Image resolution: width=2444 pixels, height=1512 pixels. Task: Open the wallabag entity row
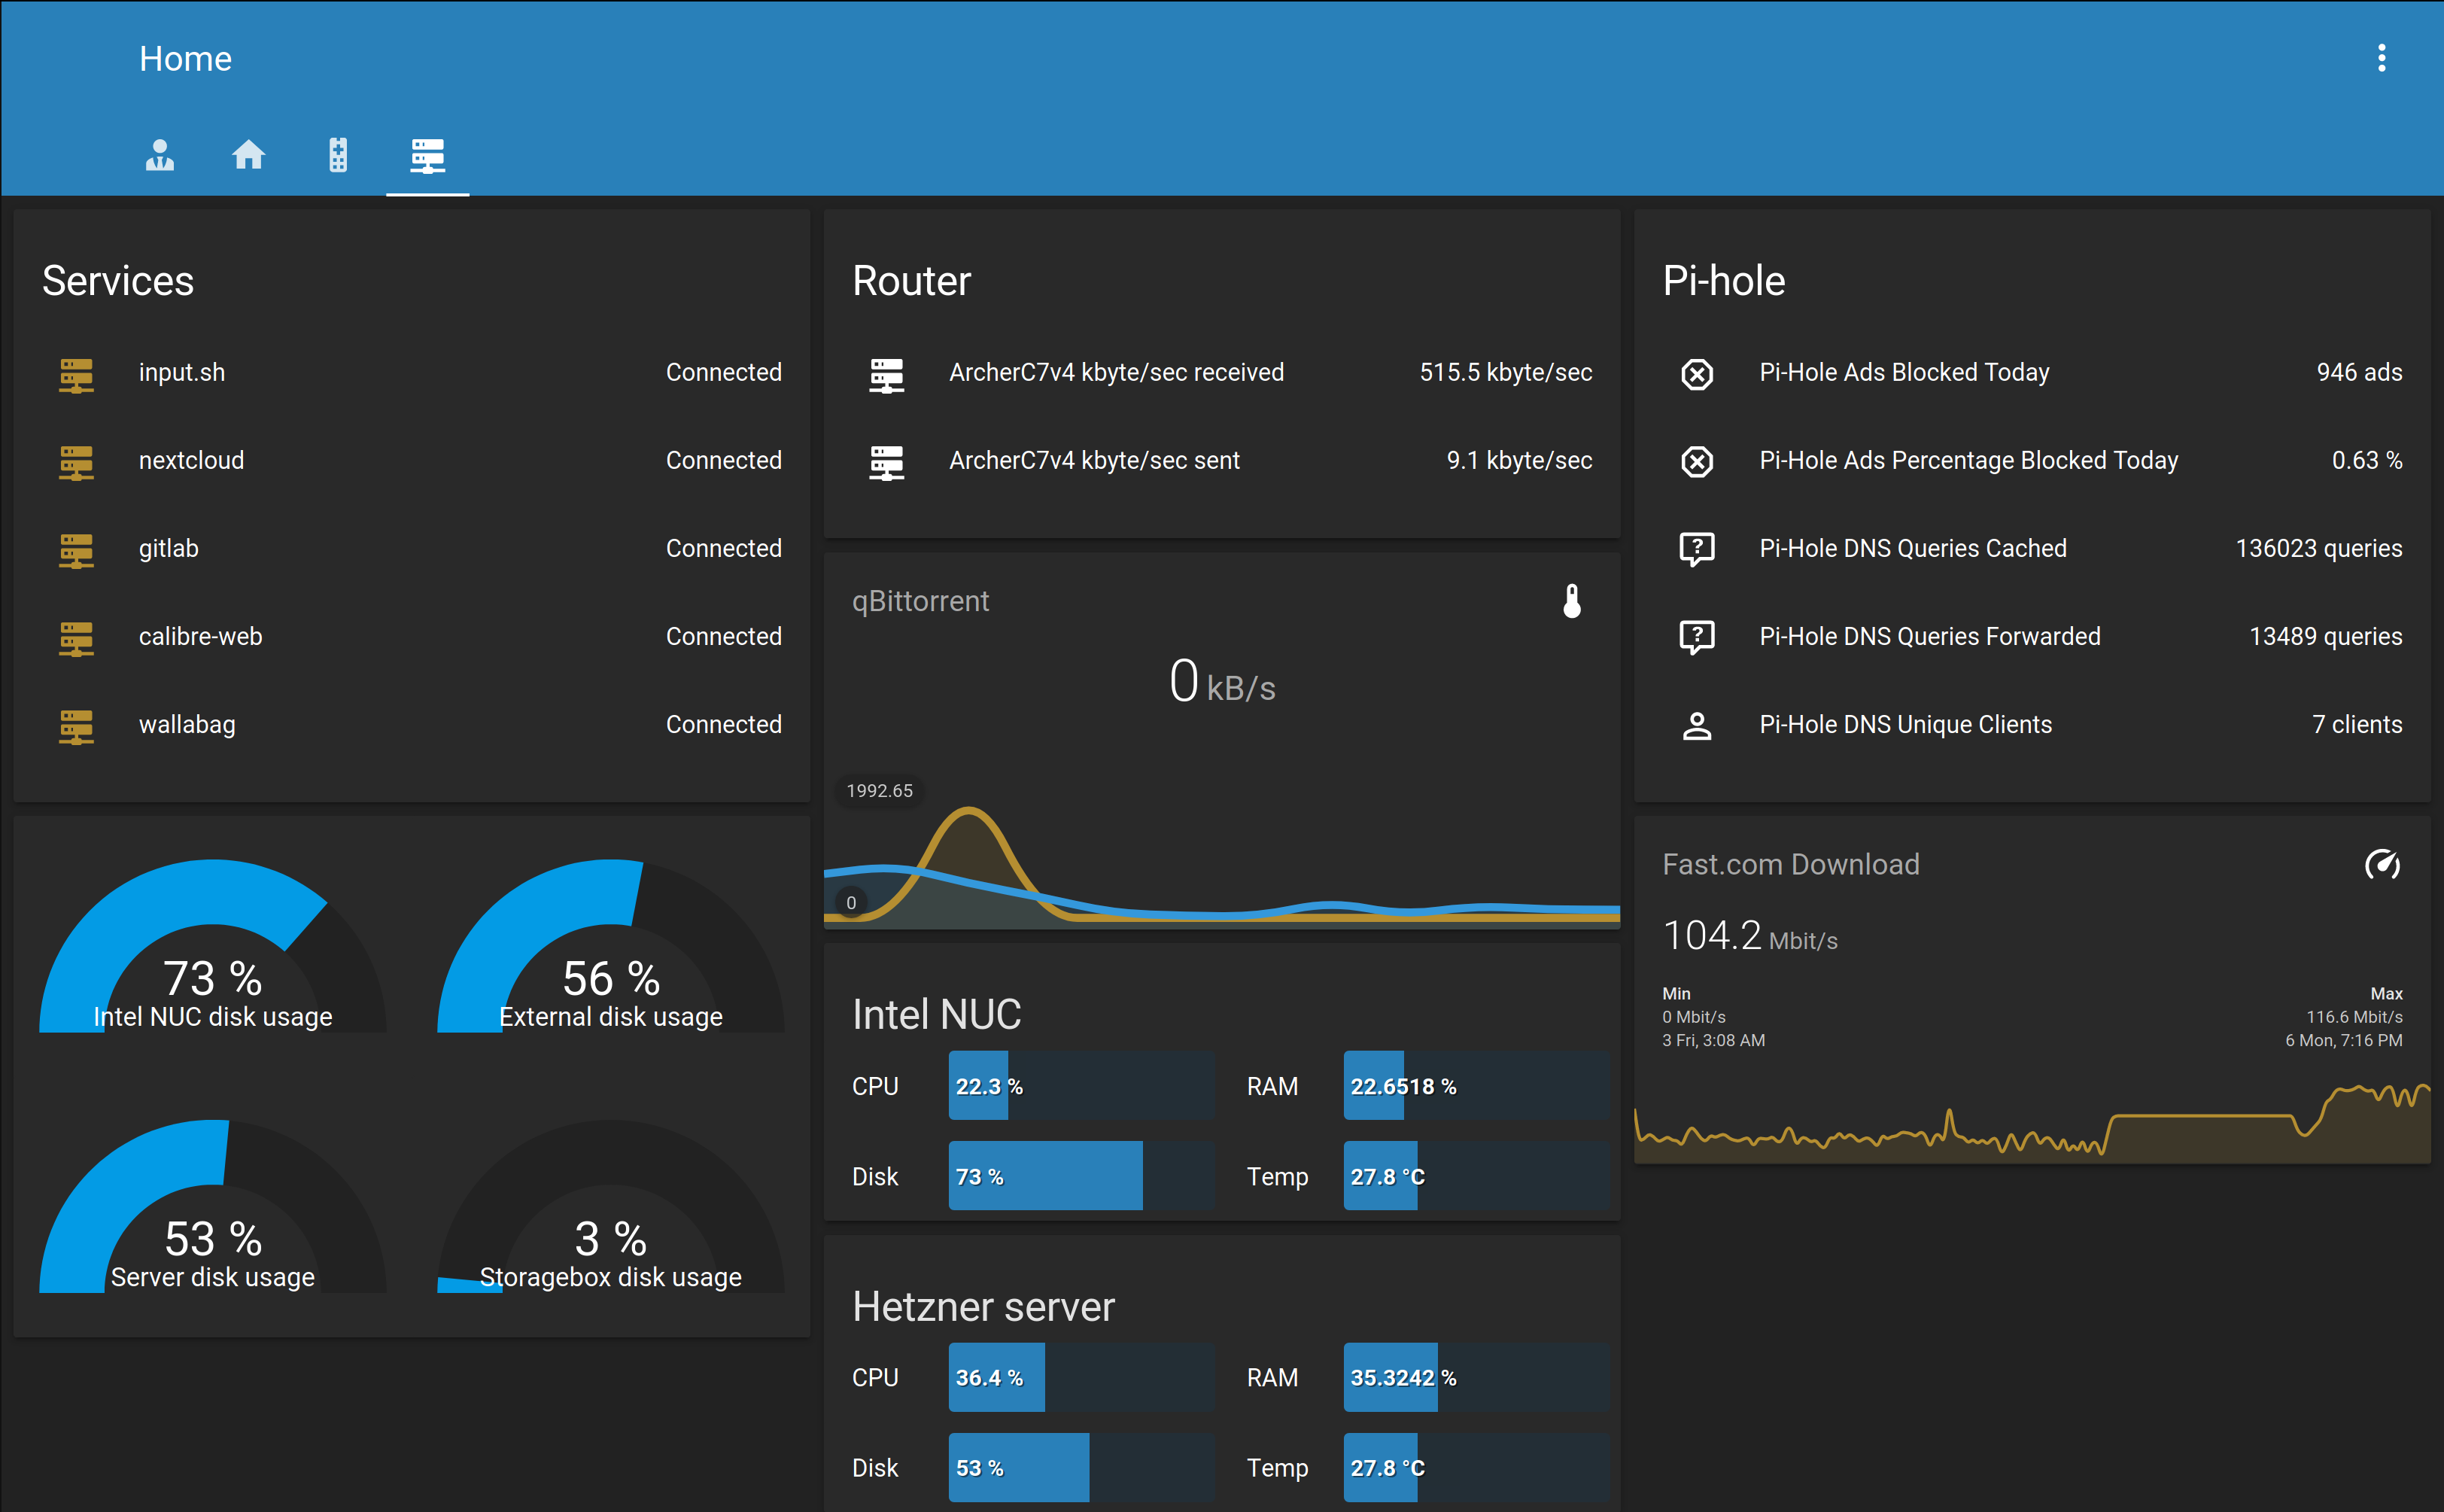click(x=412, y=725)
